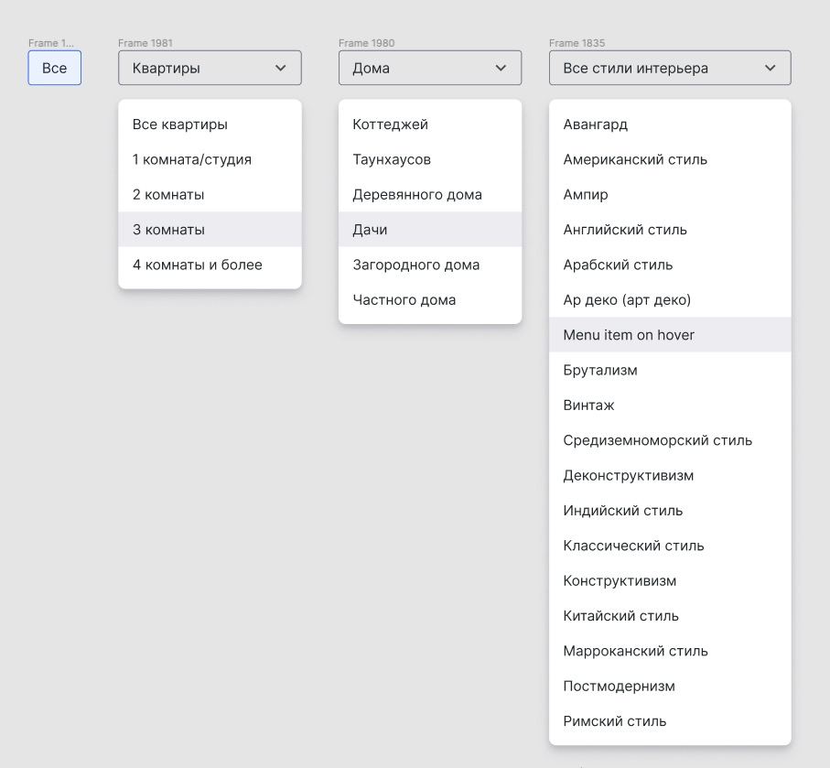The height and width of the screenshot is (768, 830).
Task: Select Римский стиль at list bottom
Action: coord(670,721)
